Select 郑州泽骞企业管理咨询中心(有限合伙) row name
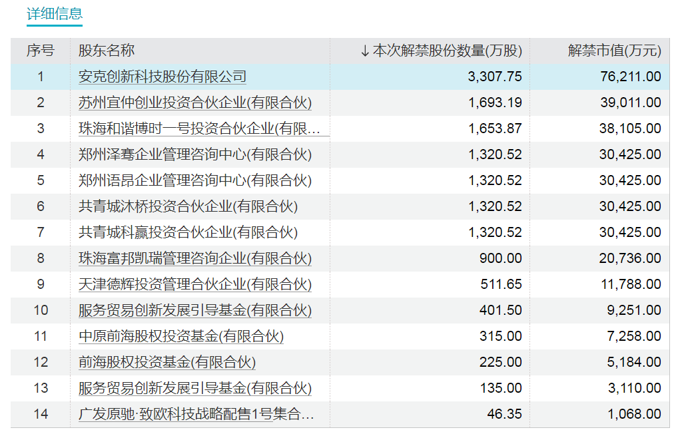 pos(195,154)
